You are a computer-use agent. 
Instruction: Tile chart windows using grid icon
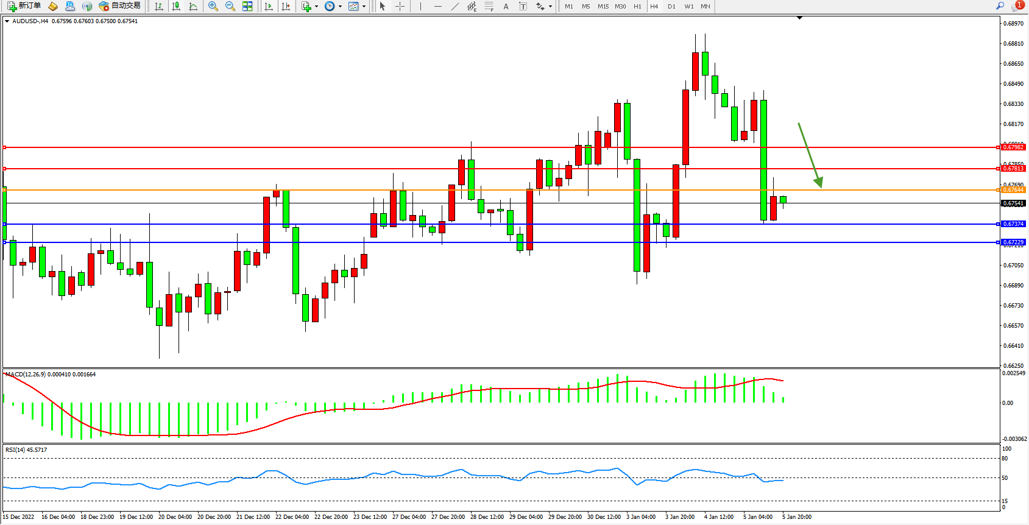247,6
